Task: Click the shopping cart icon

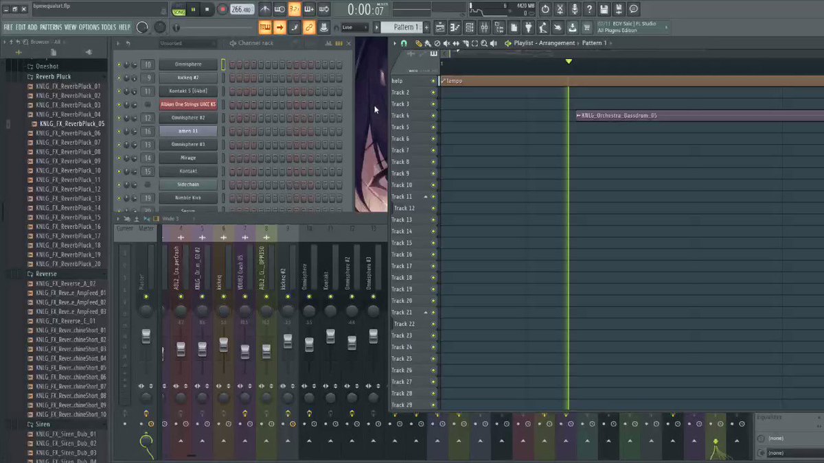Action: point(587,27)
